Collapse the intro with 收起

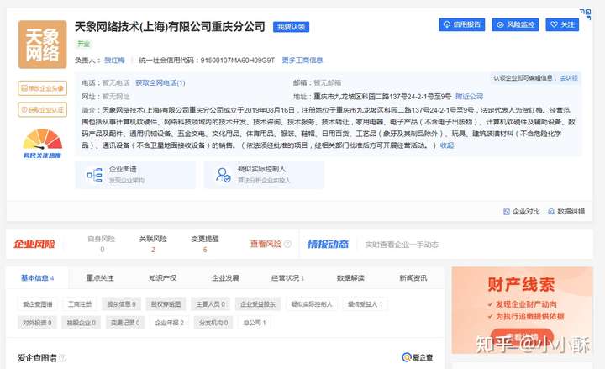point(447,145)
